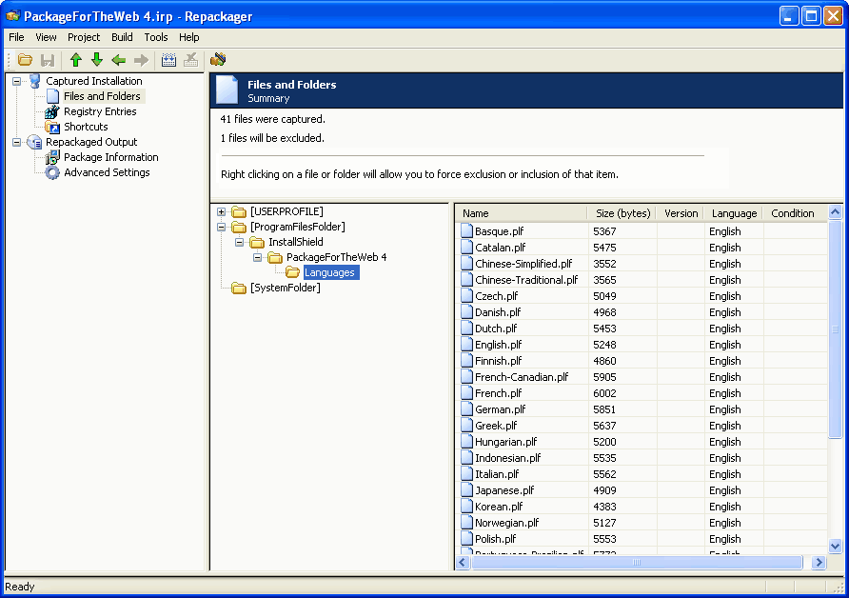
Task: Collapse the Captured Installation tree node
Action: pyautogui.click(x=17, y=81)
